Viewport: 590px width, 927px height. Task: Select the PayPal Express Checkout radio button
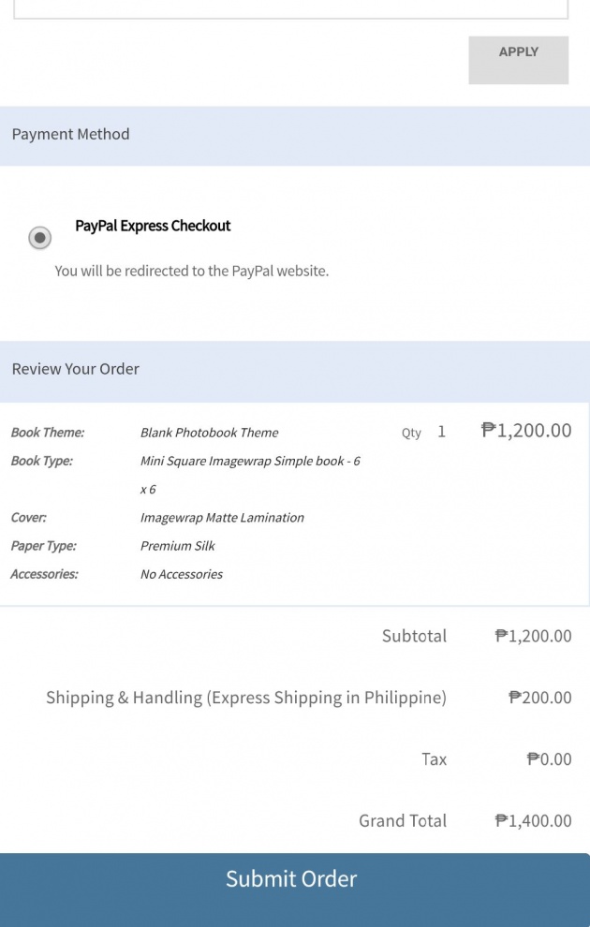(40, 238)
